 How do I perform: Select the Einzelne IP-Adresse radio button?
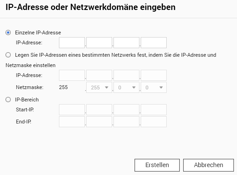coord(8,33)
